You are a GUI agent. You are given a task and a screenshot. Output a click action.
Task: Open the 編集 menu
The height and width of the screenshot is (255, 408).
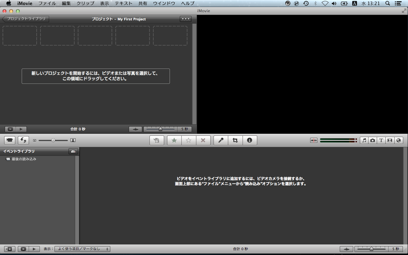coord(66,4)
